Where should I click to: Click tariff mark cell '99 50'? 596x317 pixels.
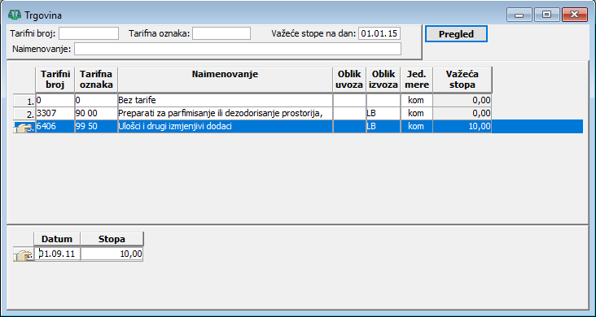(97, 127)
